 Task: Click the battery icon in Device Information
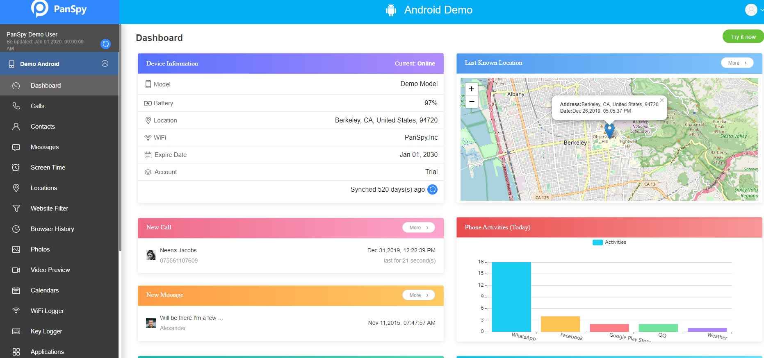148,103
